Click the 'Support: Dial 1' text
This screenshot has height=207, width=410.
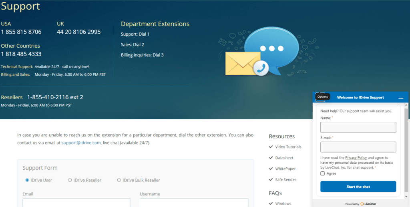point(135,34)
